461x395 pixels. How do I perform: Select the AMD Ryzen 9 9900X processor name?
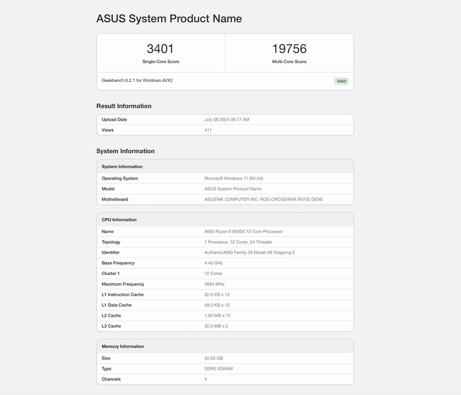click(244, 231)
